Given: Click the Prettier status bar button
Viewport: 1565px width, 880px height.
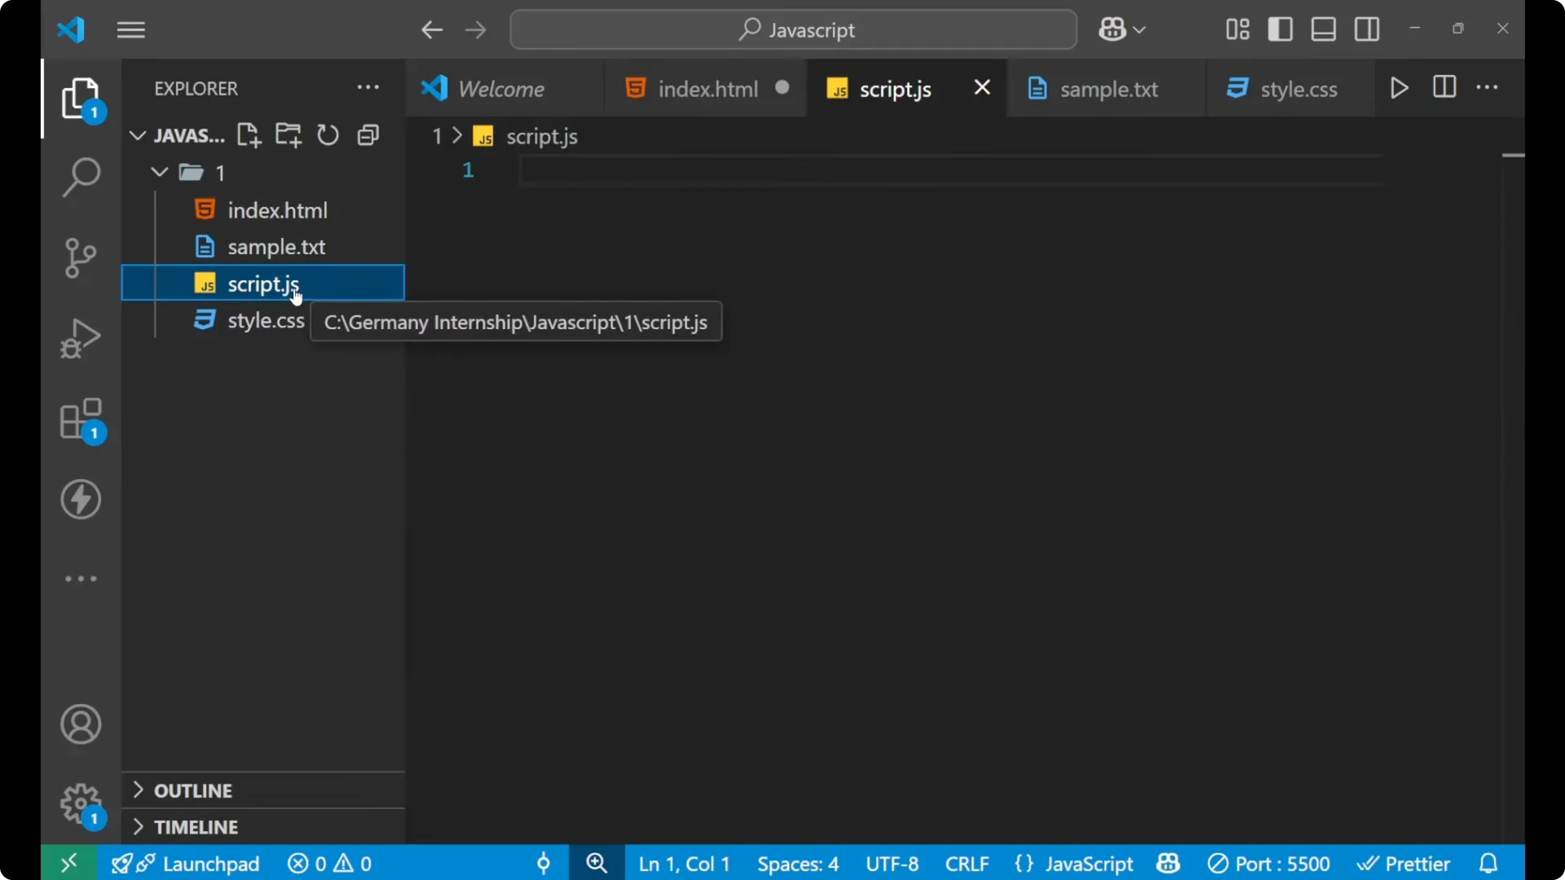Looking at the screenshot, I should click(x=1405, y=863).
